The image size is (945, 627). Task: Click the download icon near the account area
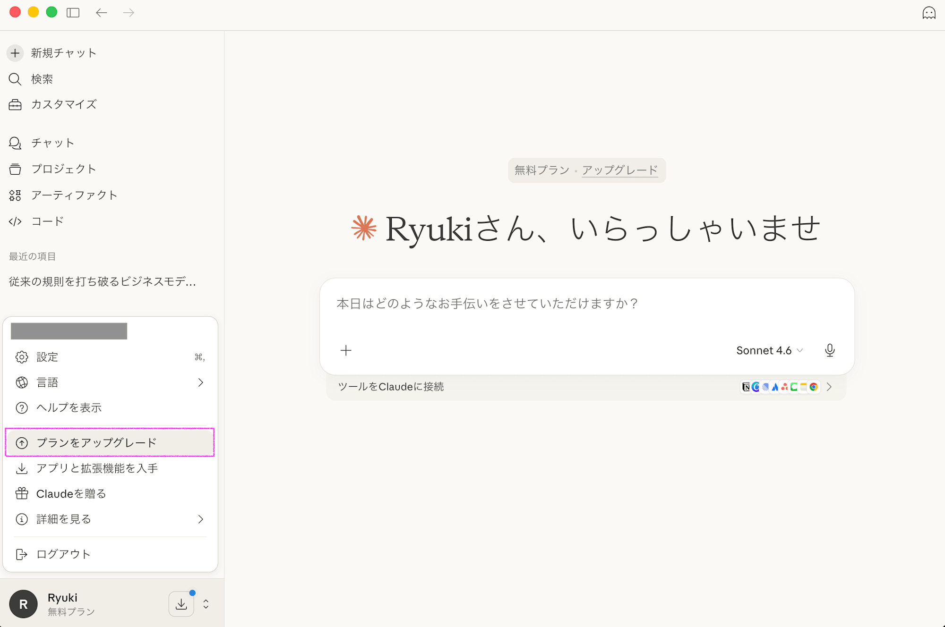(181, 603)
